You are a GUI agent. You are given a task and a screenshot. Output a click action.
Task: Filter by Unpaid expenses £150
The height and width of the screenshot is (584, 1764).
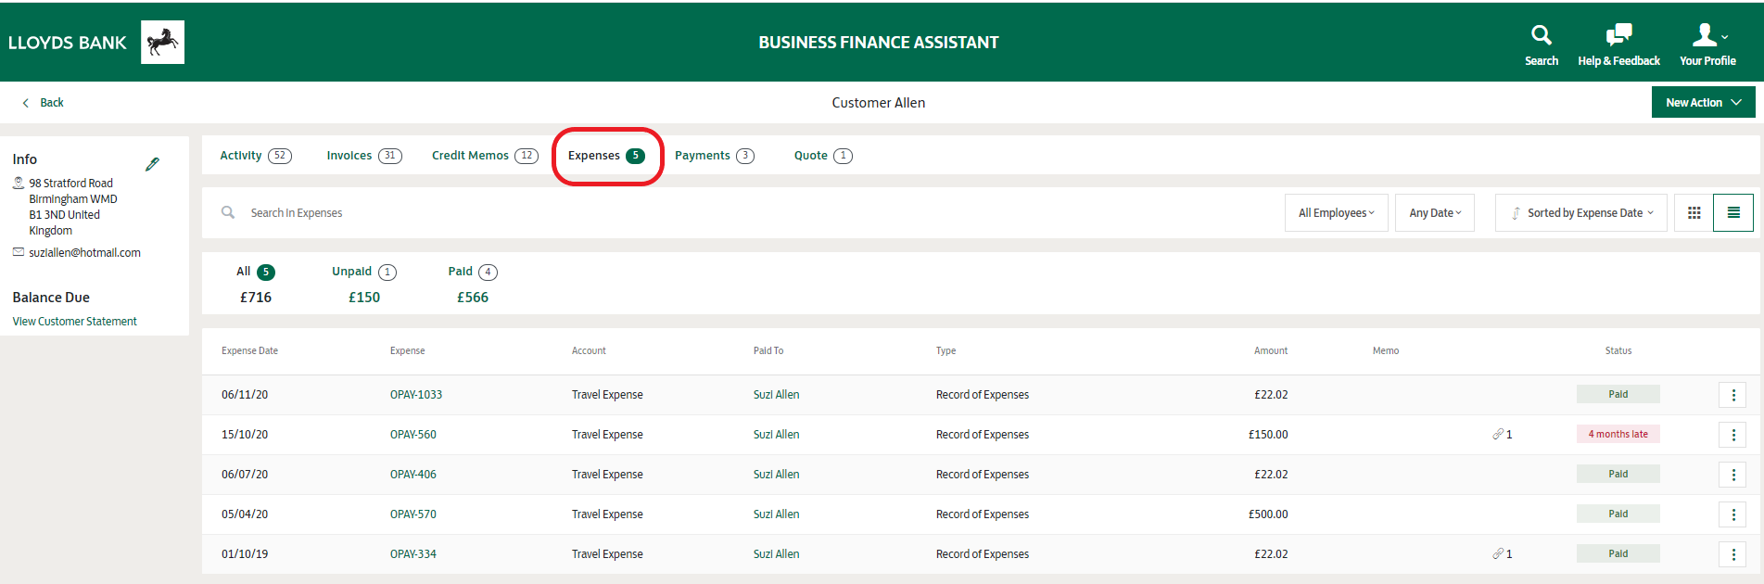point(364,285)
